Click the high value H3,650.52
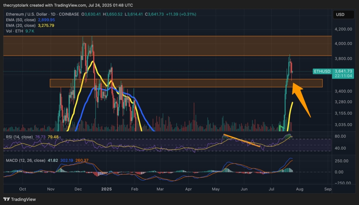 (x=113, y=14)
